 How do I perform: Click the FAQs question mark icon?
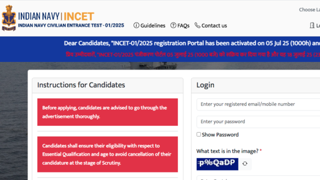173,25
